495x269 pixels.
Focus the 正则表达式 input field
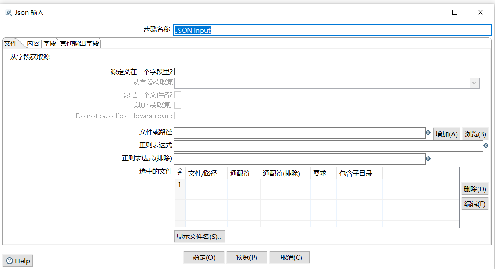[x=328, y=146]
